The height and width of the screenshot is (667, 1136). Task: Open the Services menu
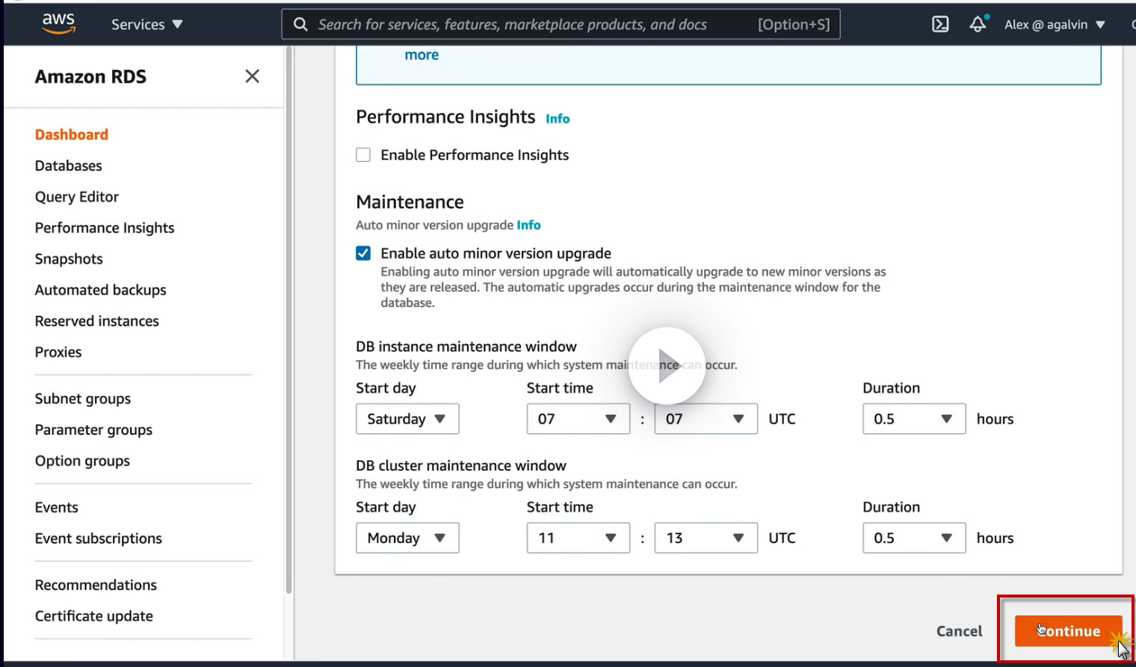click(x=146, y=25)
